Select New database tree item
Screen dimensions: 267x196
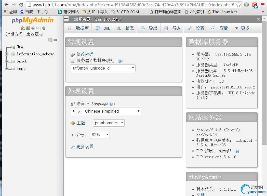[20, 47]
